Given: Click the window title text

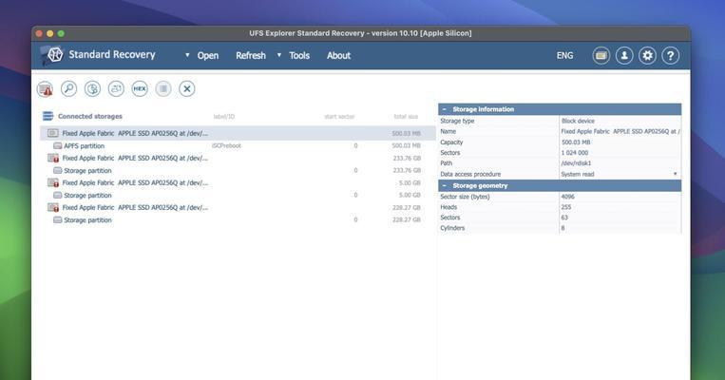Looking at the screenshot, I should (360, 33).
